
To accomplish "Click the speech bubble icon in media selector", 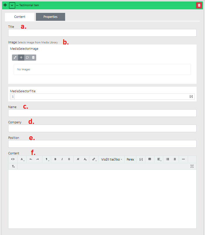I will [x=27, y=57].
